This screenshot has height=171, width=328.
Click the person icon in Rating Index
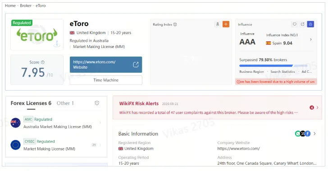[218, 24]
